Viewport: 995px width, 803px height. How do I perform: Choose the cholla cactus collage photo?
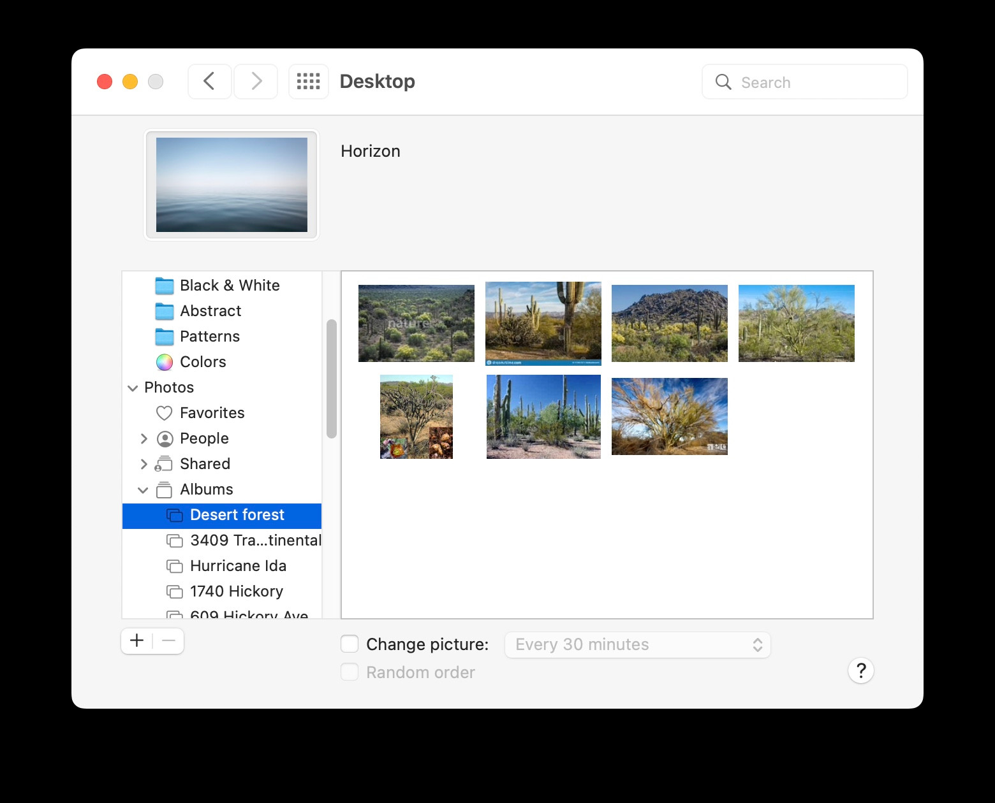pos(416,417)
